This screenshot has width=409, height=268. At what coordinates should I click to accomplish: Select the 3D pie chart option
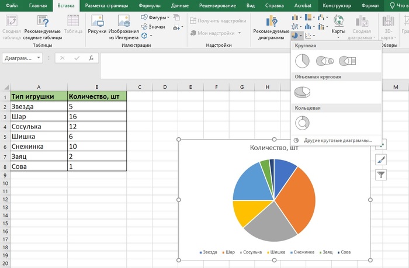pyautogui.click(x=302, y=92)
